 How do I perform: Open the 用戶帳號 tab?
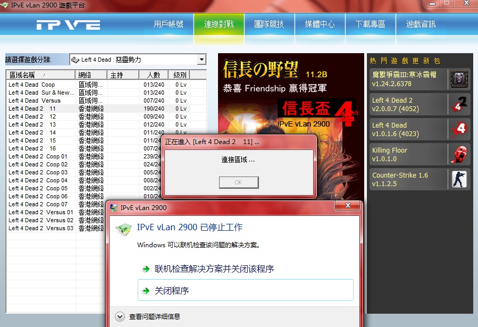point(168,24)
